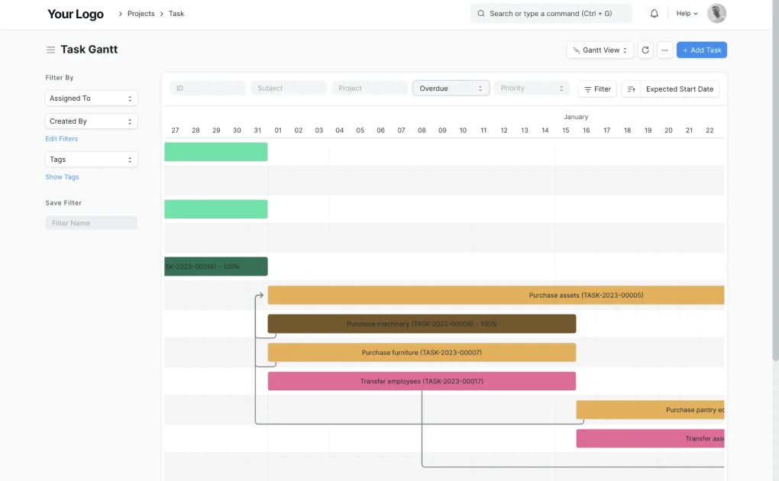Click the refresh icon near Gantt View
Image resolution: width=779 pixels, height=481 pixels.
[x=645, y=49]
